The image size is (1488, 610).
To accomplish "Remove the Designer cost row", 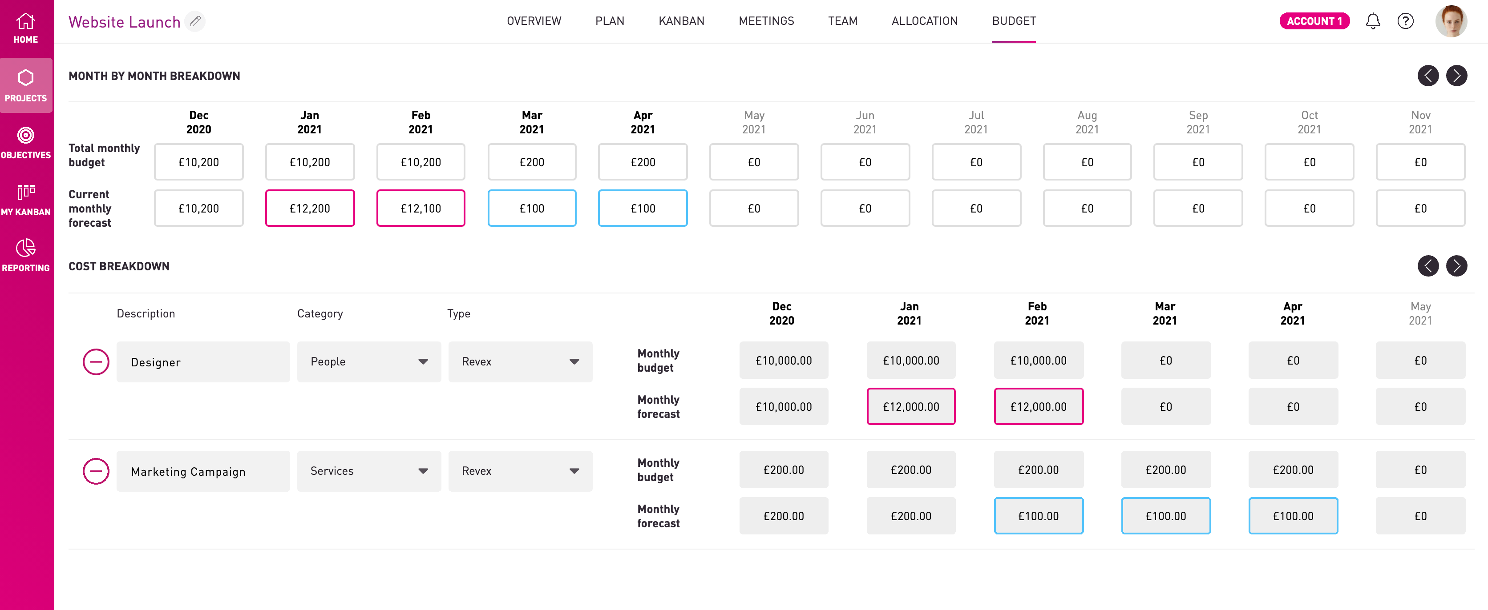I will pyautogui.click(x=96, y=362).
